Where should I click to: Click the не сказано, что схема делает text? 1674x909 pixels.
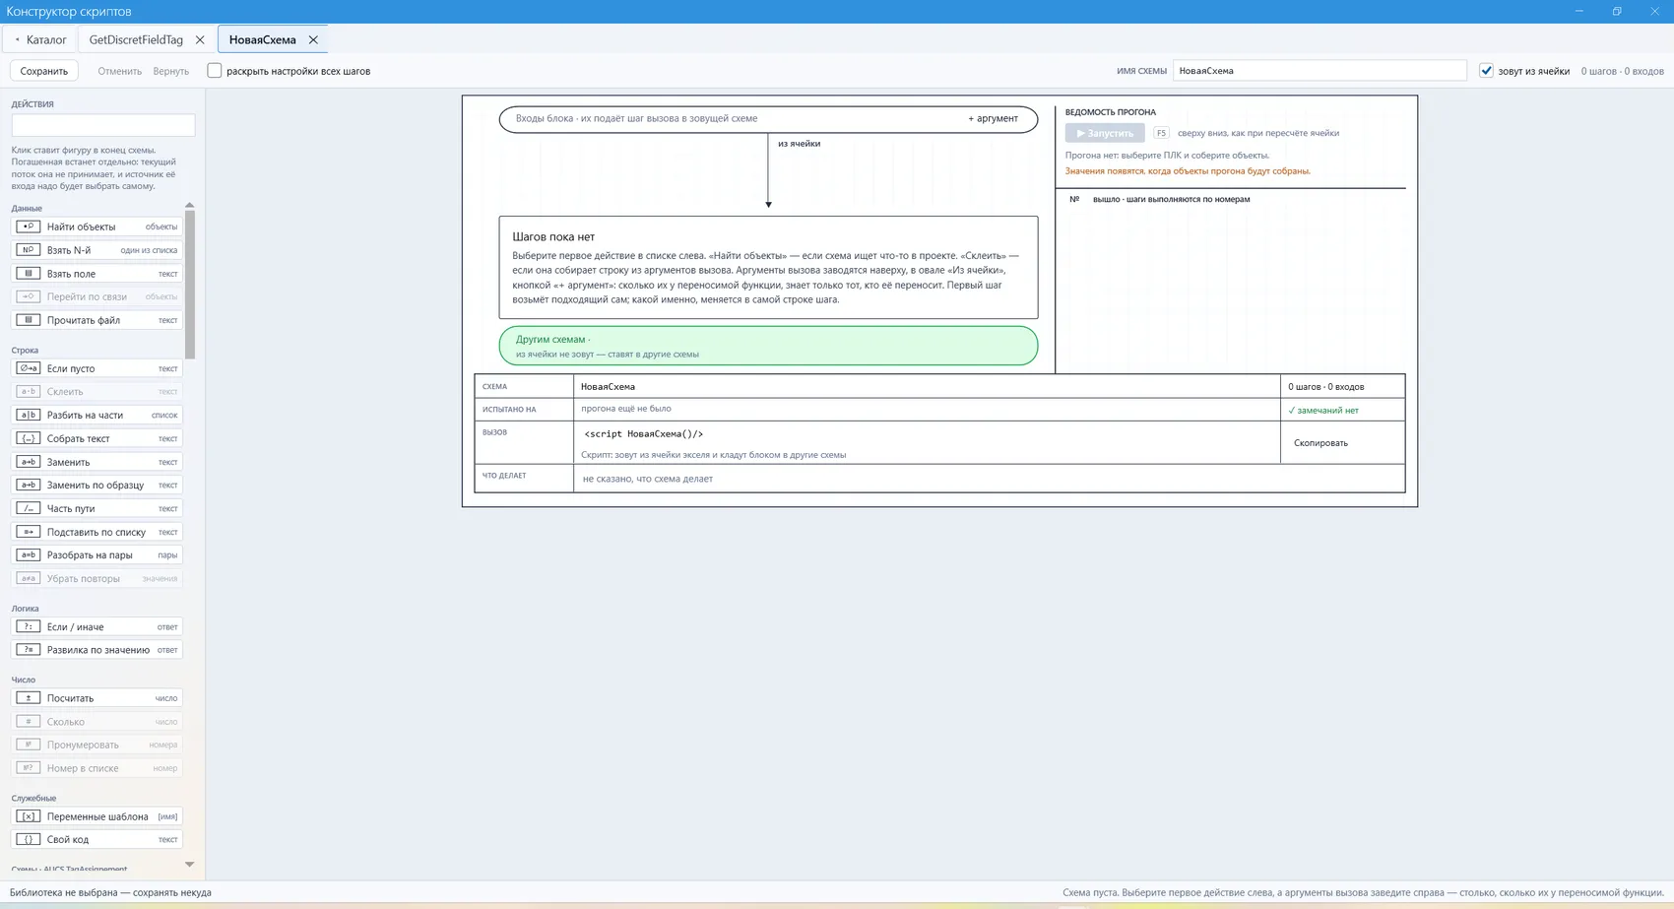point(647,479)
